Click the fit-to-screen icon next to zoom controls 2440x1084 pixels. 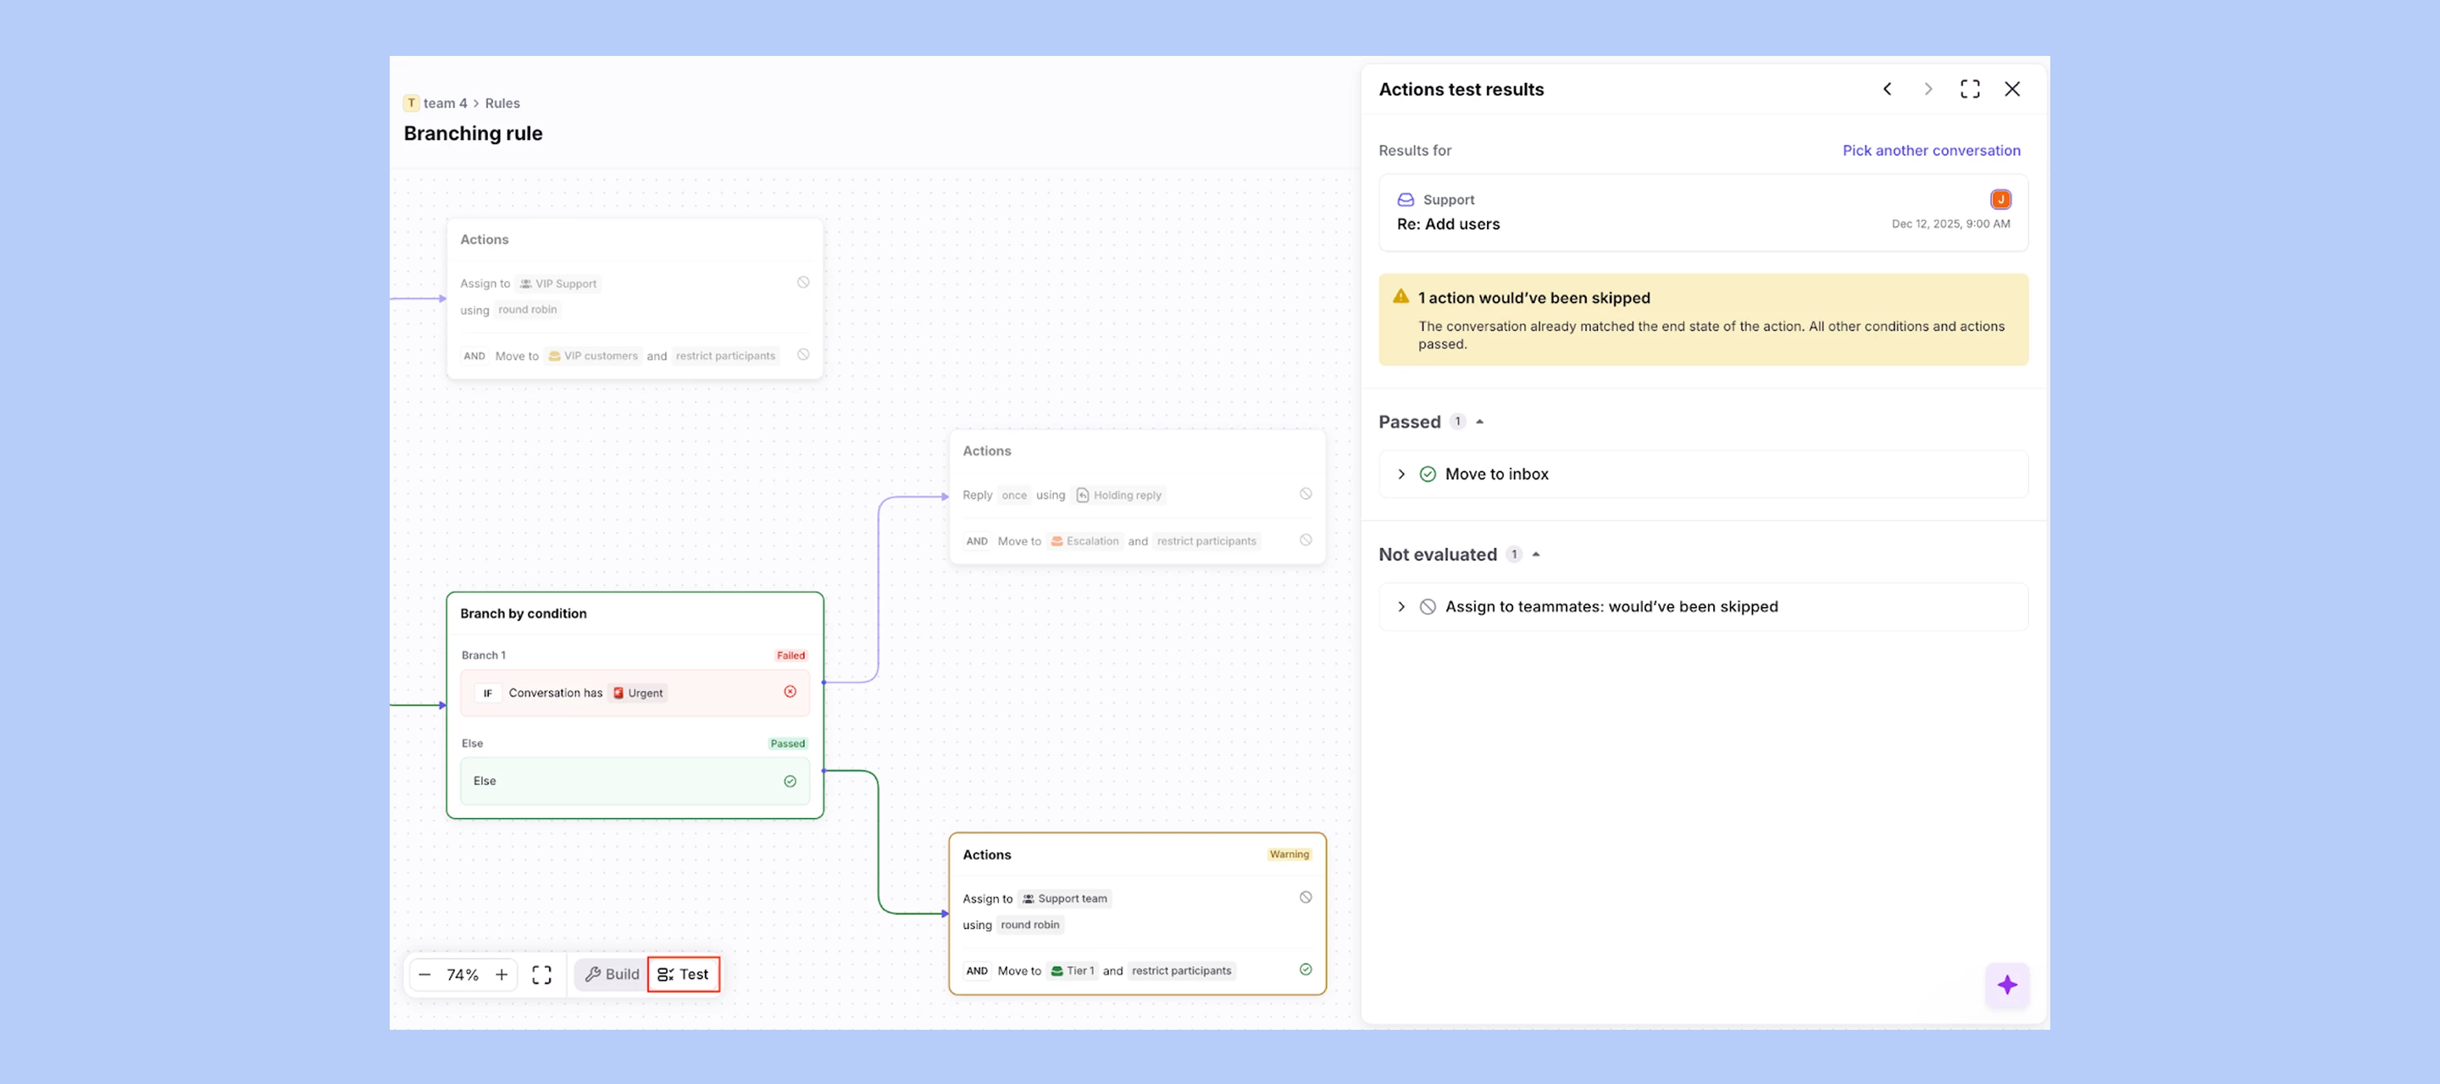(x=542, y=974)
